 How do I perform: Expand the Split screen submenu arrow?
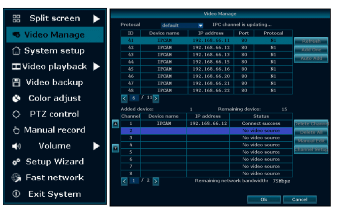pos(96,19)
